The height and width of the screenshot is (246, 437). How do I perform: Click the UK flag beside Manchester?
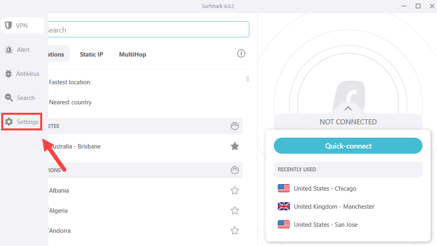coord(284,206)
